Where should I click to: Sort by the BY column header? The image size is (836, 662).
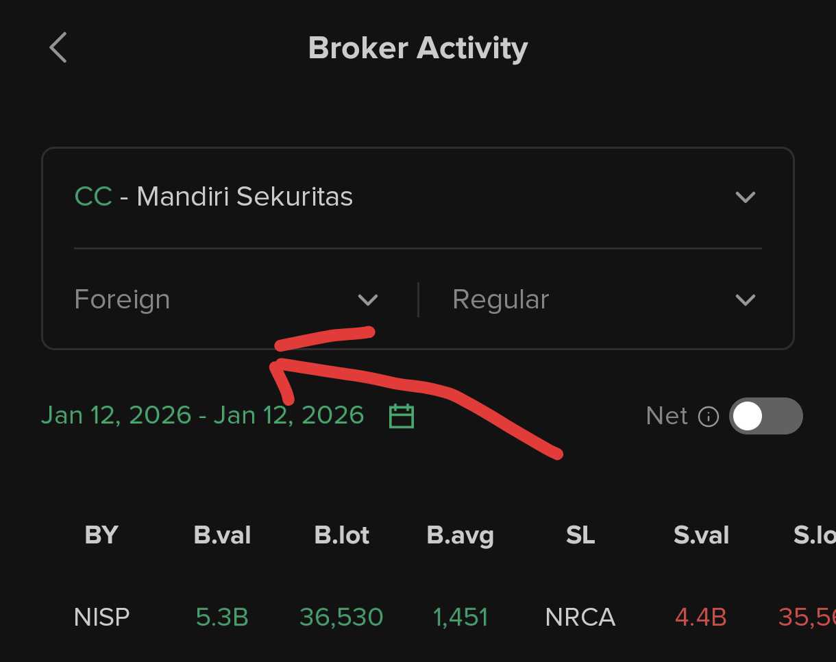coord(101,535)
